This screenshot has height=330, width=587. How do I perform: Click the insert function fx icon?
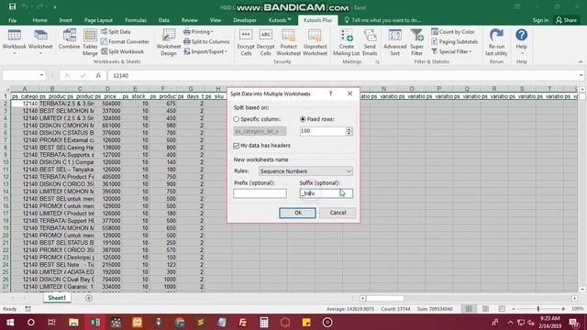pos(98,75)
